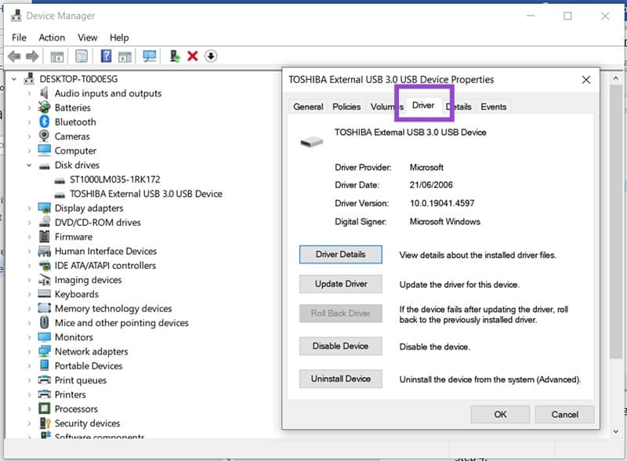This screenshot has width=627, height=461.
Task: Click the Help toolbar icon with question mark
Action: (106, 56)
